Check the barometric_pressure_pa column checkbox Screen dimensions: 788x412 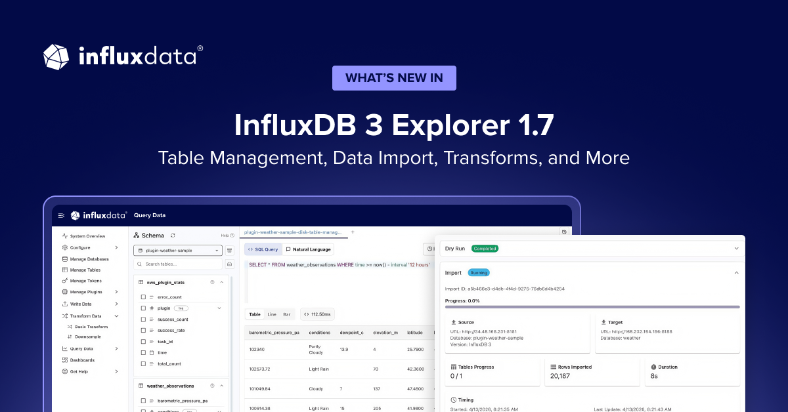click(143, 401)
